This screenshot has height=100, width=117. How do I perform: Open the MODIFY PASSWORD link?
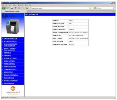pyautogui.click(x=11, y=81)
